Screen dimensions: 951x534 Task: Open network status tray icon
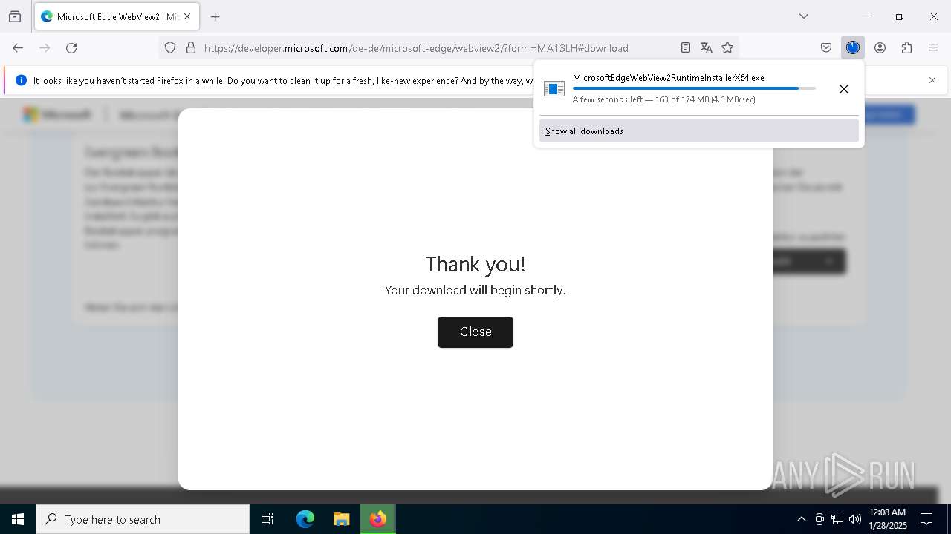(837, 519)
